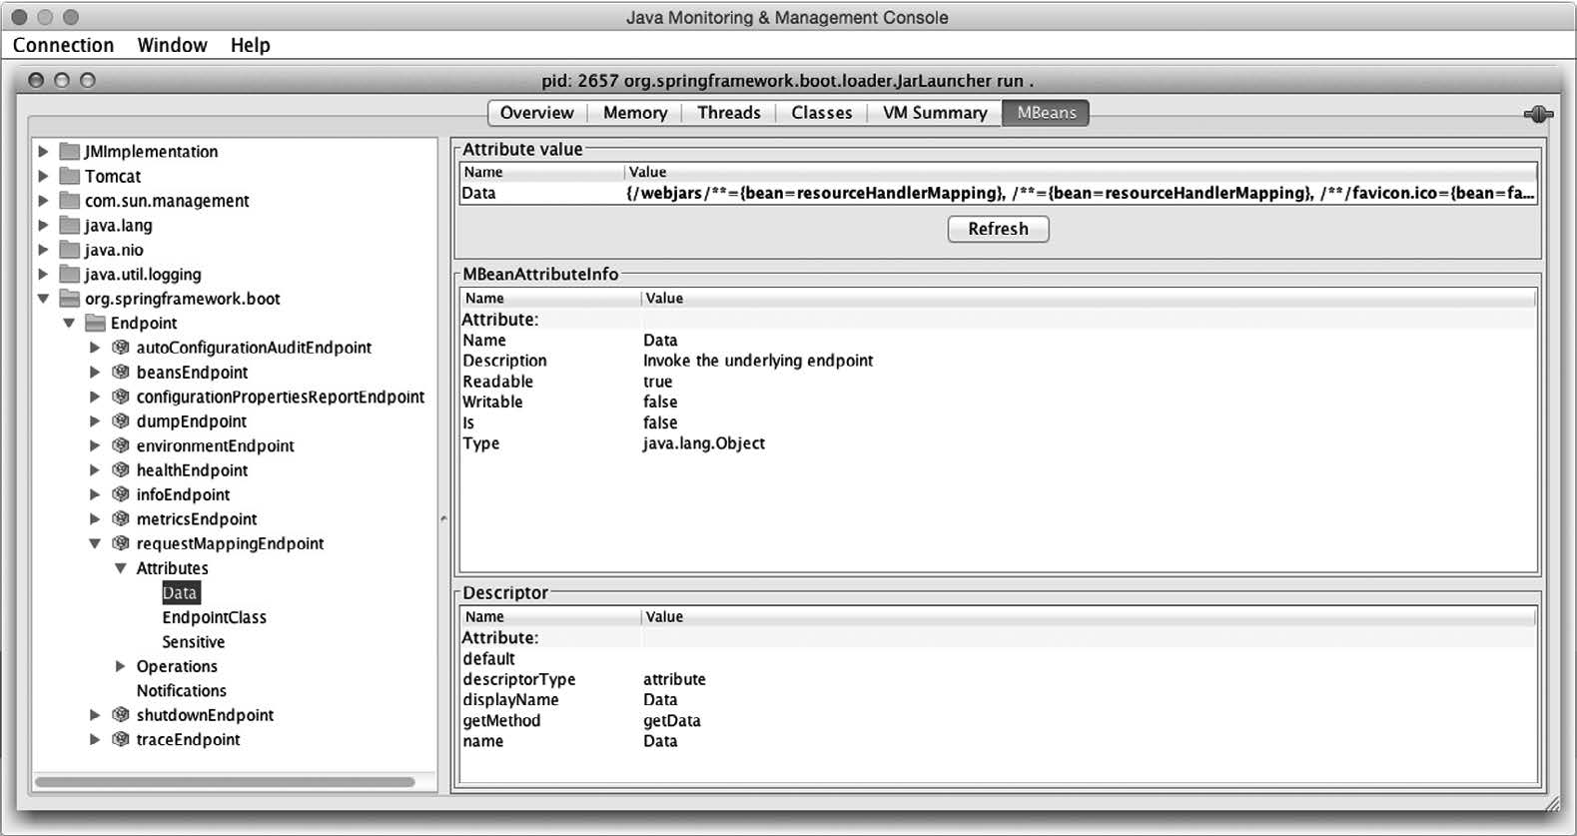
Task: Collapse the requestMappingEndpoint node
Action: point(95,544)
